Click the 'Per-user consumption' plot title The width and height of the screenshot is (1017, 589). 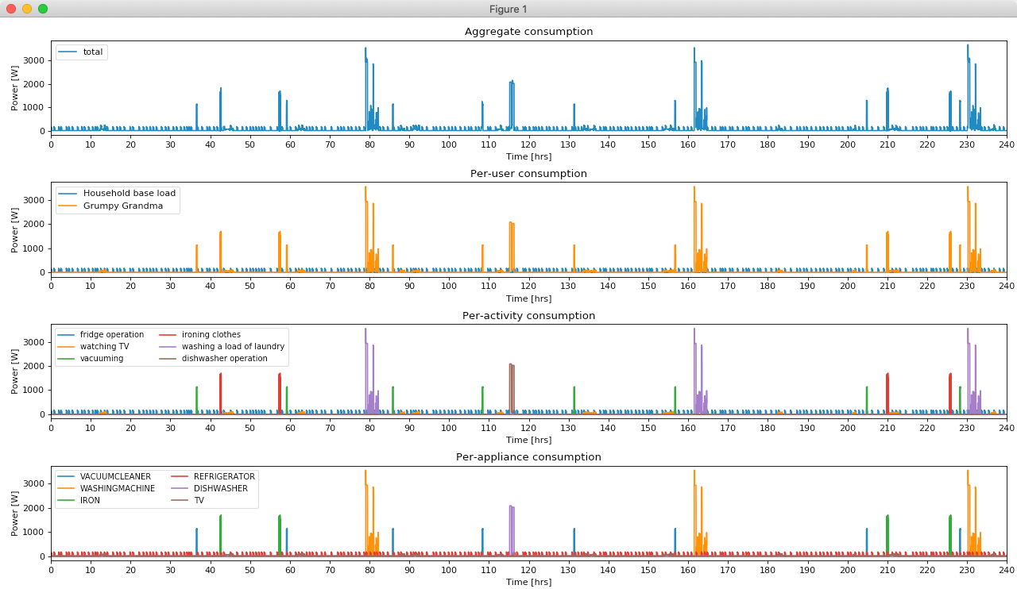pos(528,174)
